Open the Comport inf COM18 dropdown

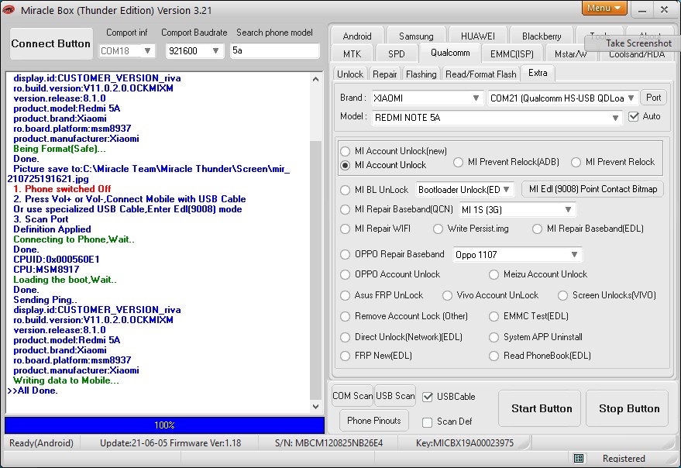coord(127,51)
